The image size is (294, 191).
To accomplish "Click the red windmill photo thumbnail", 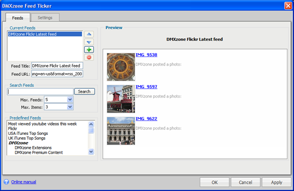I will pos(121,99).
